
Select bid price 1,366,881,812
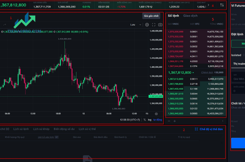(176, 94)
